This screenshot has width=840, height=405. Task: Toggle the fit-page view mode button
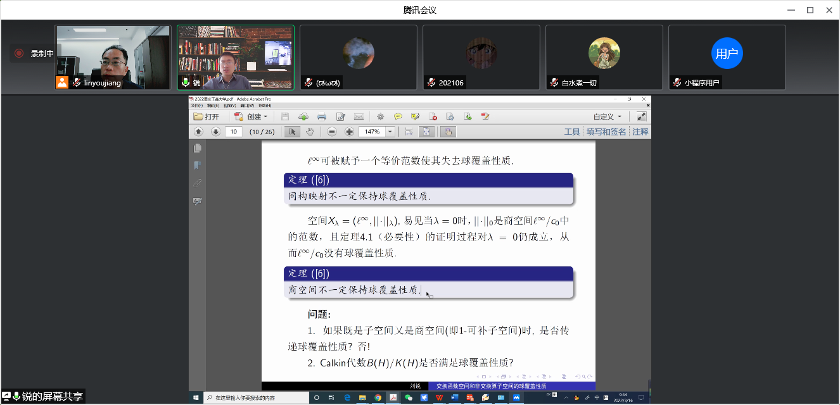426,132
